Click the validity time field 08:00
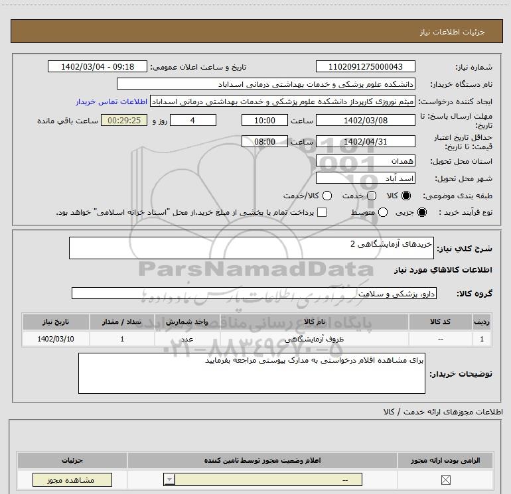This screenshot has width=511, height=494. 265,142
